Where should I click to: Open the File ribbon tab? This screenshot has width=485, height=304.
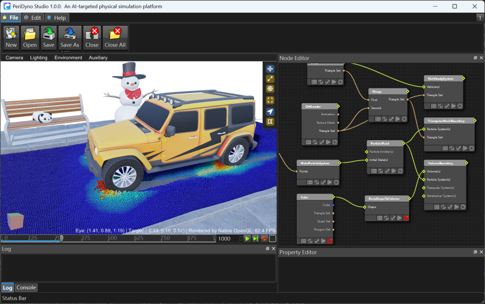pyautogui.click(x=11, y=17)
